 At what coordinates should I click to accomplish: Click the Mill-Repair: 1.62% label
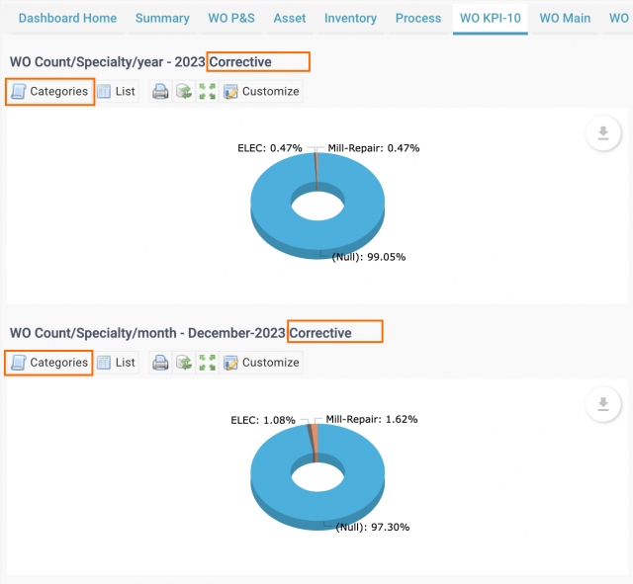click(372, 419)
